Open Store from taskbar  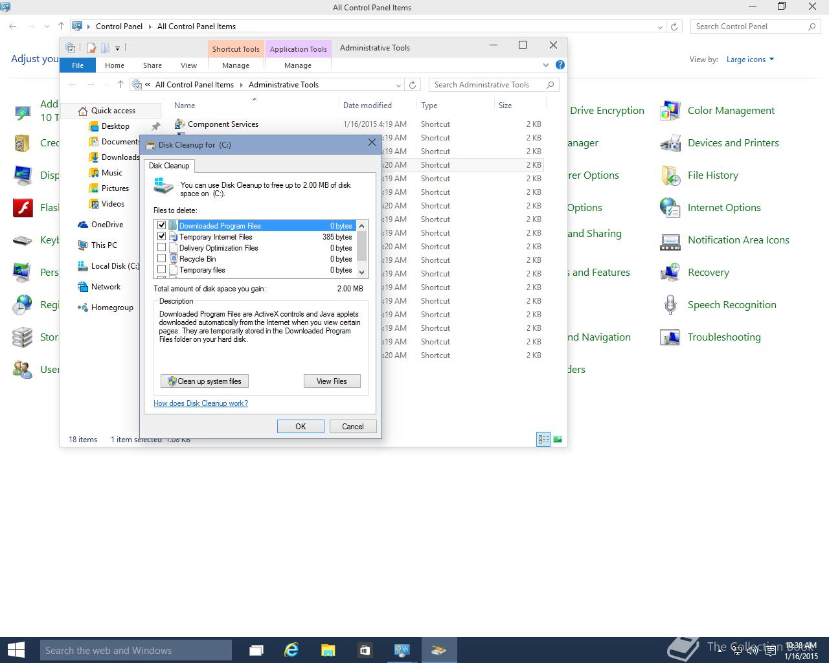click(x=365, y=650)
